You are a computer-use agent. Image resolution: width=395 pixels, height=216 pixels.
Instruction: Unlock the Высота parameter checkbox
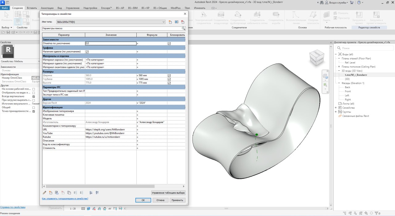[169, 83]
